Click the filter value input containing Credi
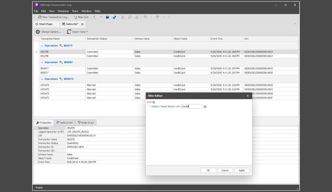 pyautogui.click(x=192, y=107)
